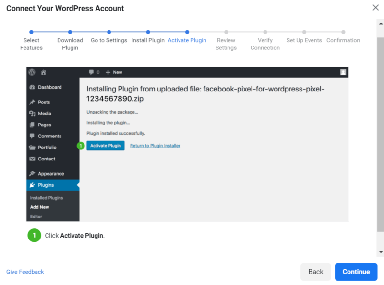Close the Connect WordPress Account dialog
This screenshot has height=285, width=384.
[x=375, y=7]
